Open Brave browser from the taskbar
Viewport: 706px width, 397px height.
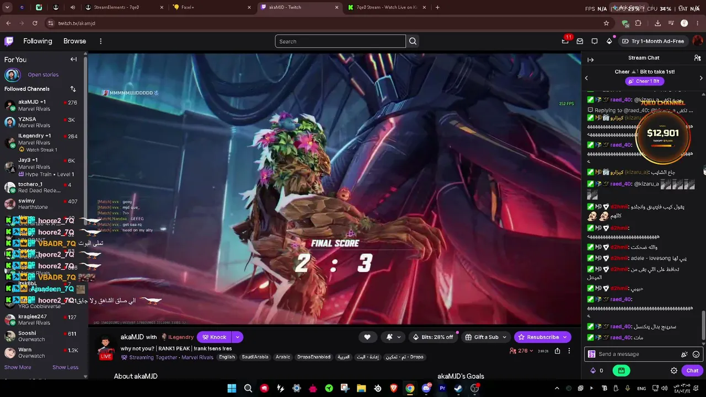[x=394, y=388]
